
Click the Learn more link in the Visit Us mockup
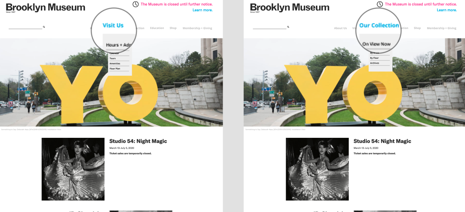click(203, 10)
